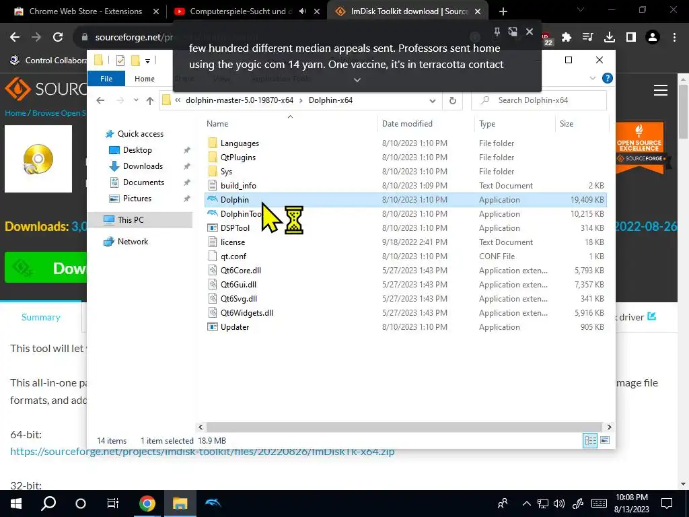Open a new Chrome tab

503,11
